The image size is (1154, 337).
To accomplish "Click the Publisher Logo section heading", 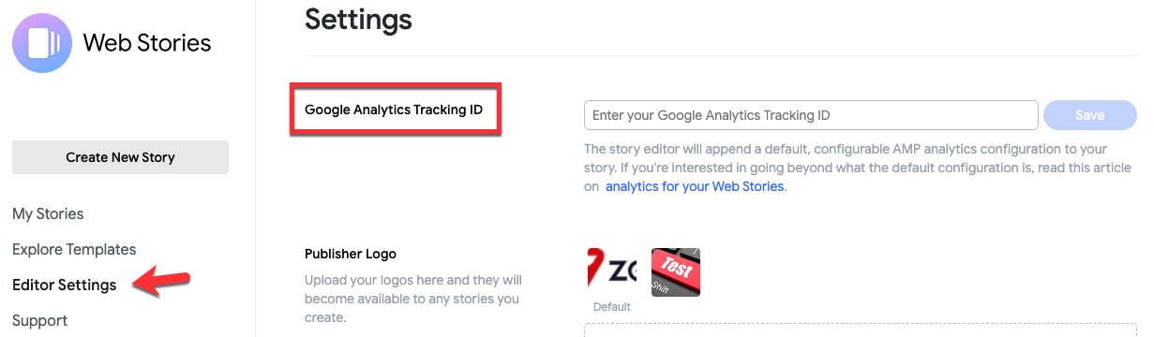I will click(x=351, y=254).
